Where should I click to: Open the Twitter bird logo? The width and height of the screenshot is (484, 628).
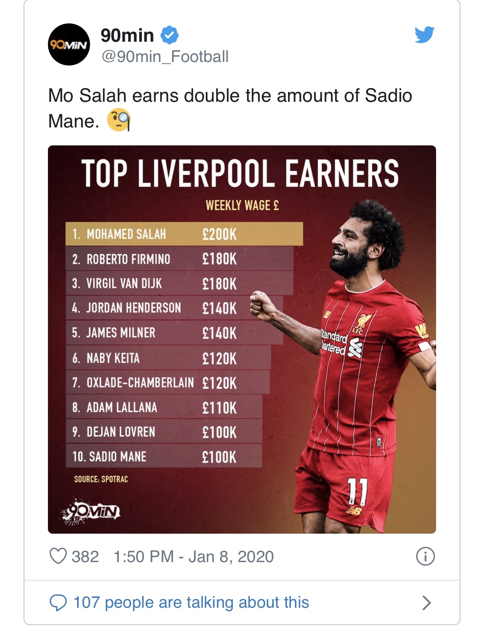pos(424,35)
